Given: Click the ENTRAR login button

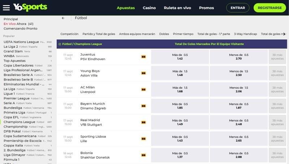Looking at the screenshot, I should point(238,8).
